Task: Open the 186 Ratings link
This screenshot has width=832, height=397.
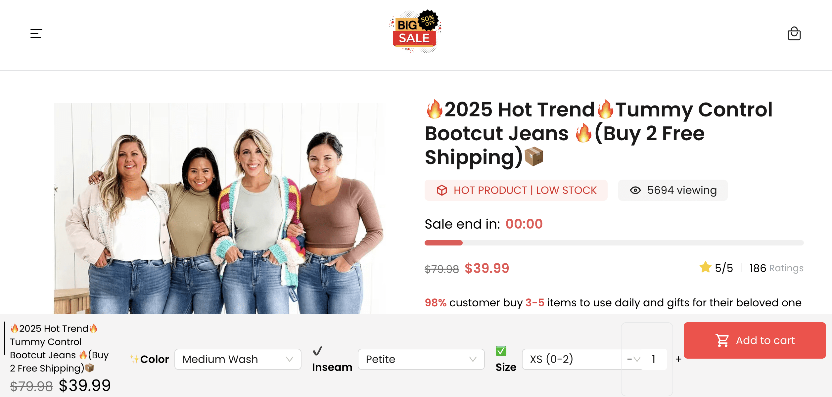Action: (x=776, y=268)
